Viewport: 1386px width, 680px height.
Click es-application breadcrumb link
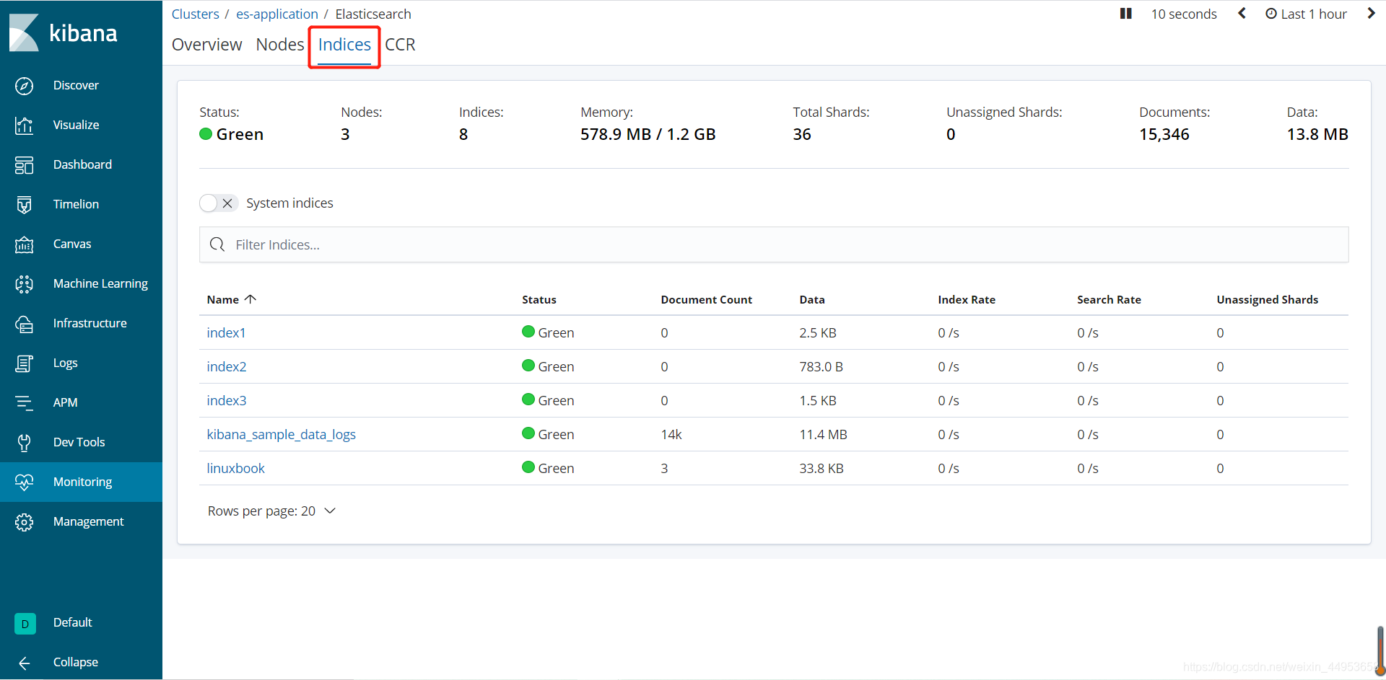pos(276,14)
